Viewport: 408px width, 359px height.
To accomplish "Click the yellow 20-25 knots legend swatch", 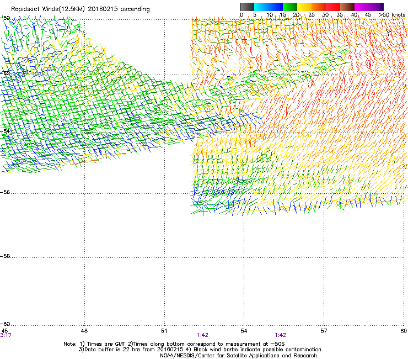I will 304,7.
